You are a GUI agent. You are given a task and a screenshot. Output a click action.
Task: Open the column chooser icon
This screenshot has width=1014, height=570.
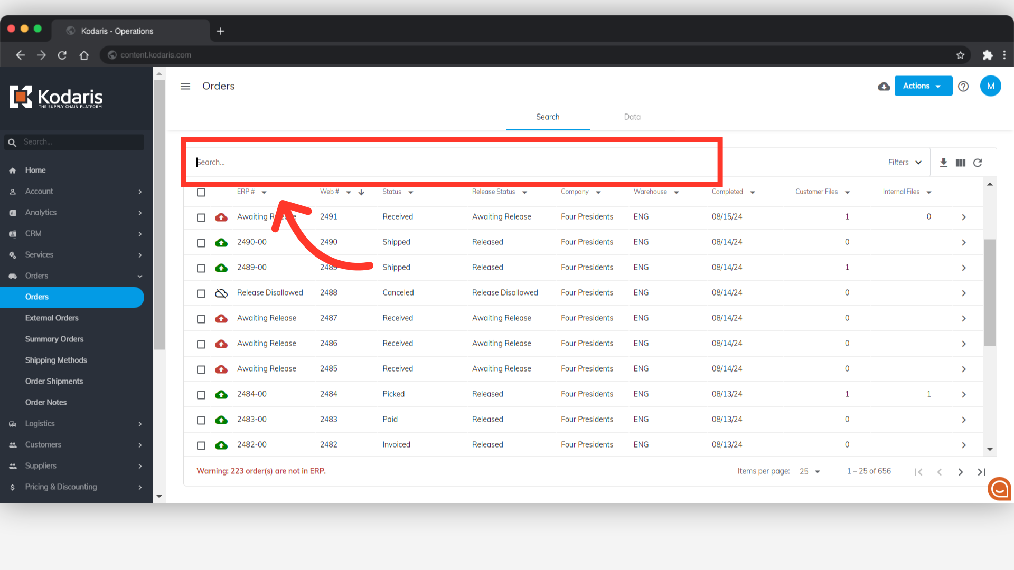pos(960,163)
